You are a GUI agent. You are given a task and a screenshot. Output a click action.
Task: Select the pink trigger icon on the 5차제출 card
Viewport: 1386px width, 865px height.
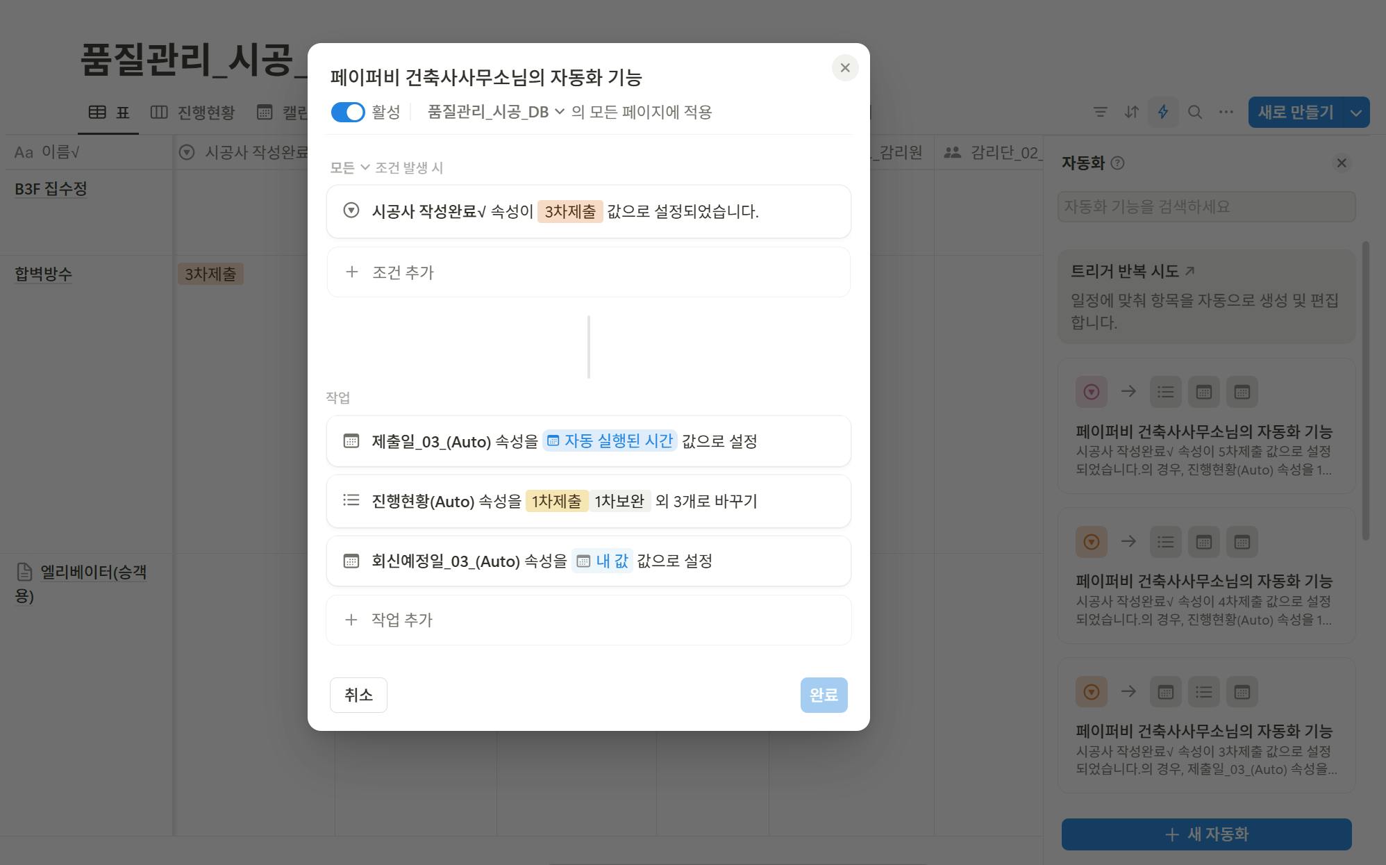pos(1092,392)
